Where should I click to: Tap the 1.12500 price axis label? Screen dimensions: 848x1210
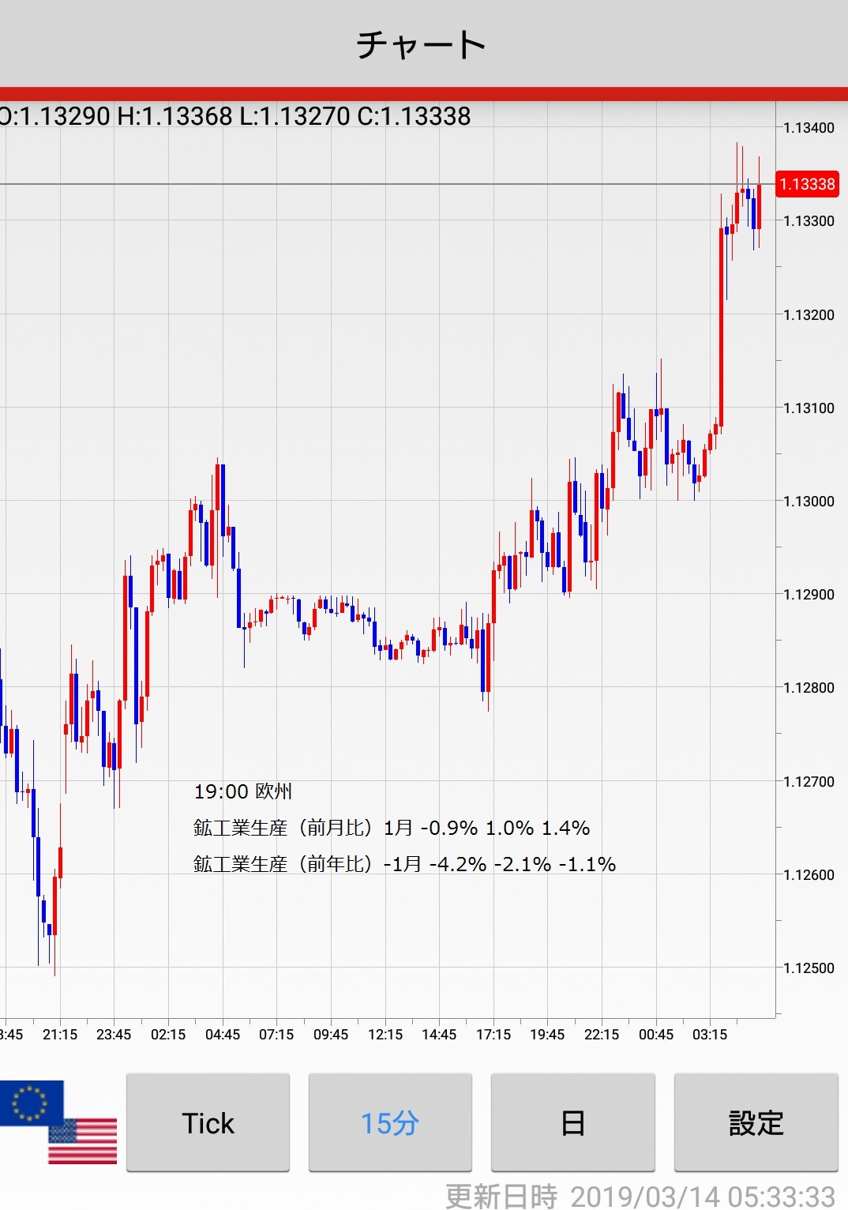pyautogui.click(x=809, y=968)
